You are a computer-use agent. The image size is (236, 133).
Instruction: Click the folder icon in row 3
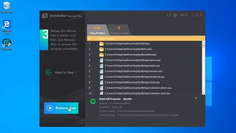(101, 55)
